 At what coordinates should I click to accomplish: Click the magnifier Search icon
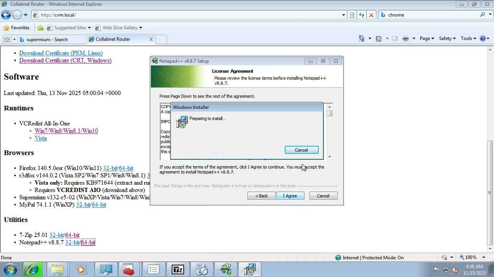482,15
